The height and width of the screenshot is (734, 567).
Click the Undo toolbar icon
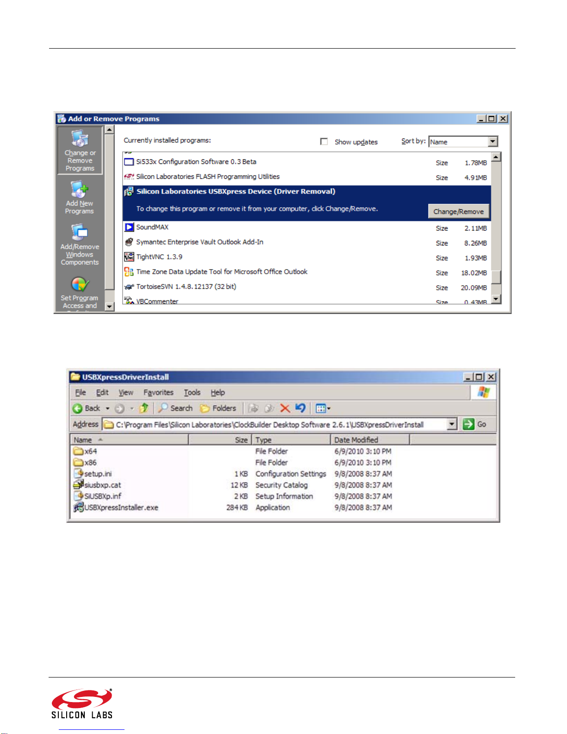click(301, 408)
